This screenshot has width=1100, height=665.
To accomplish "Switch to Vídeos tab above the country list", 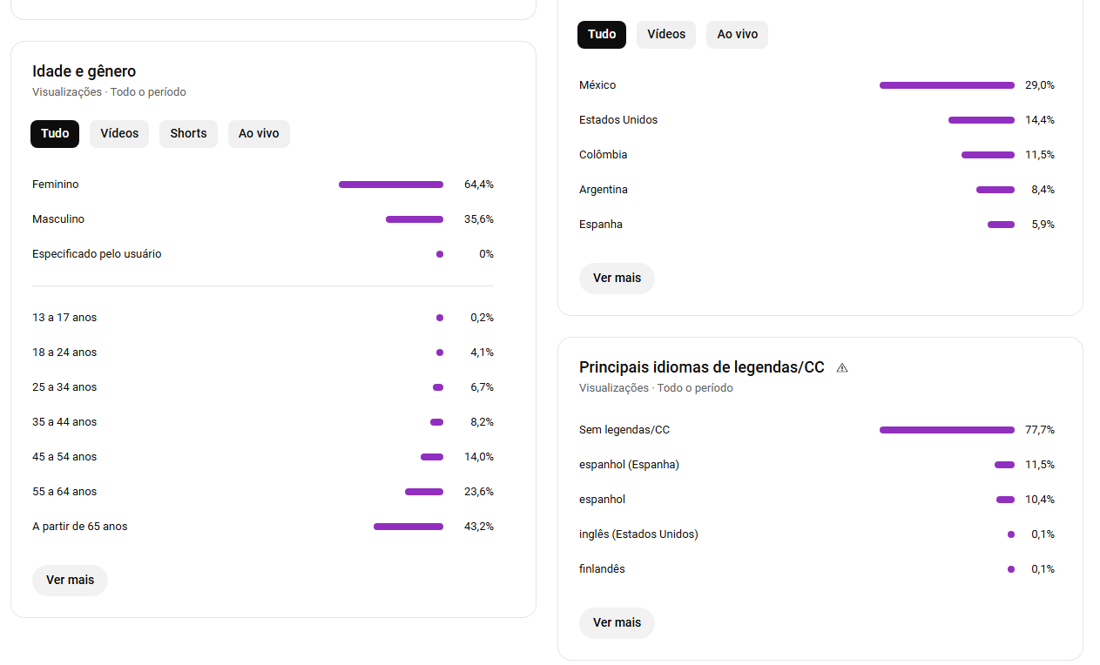I will pyautogui.click(x=666, y=35).
